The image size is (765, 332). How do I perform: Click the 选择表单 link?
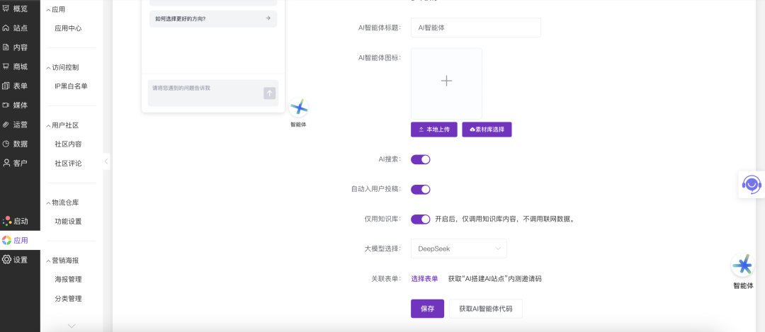coord(424,279)
